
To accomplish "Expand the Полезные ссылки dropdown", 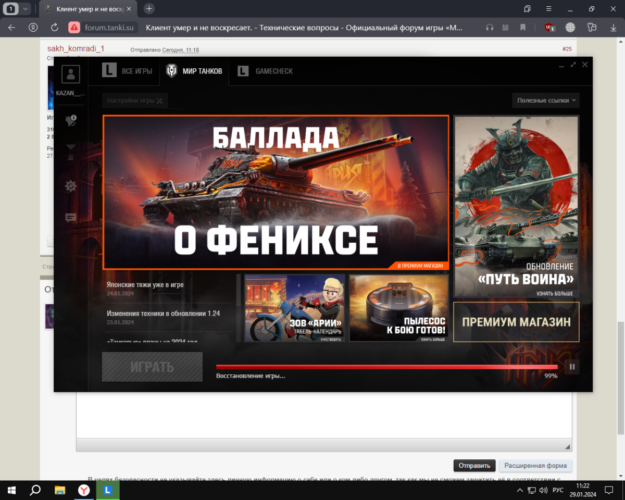I will click(546, 100).
